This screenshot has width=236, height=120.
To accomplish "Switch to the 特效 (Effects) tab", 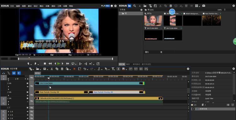I will pyautogui.click(x=128, y=64).
